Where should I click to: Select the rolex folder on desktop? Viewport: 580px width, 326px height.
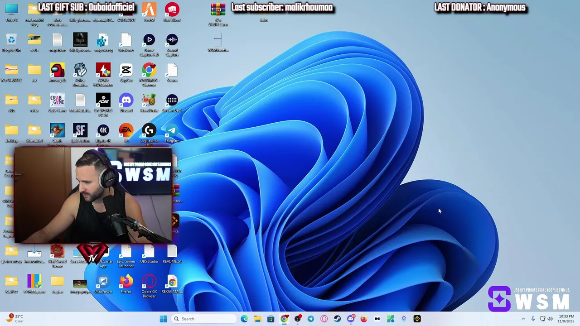tap(34, 103)
